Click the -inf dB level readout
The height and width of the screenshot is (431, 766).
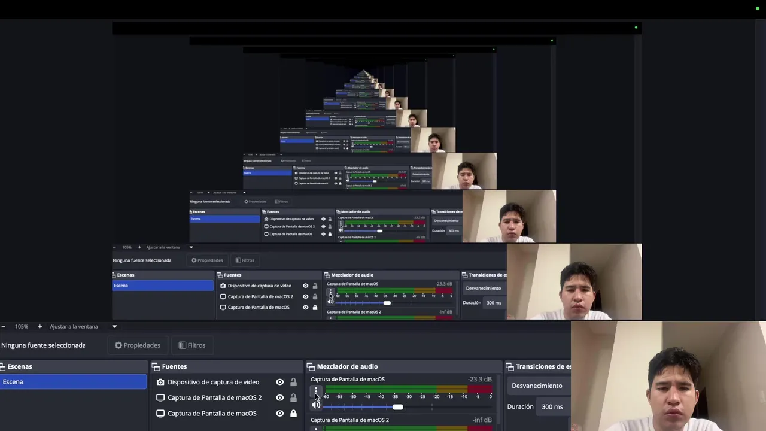[482, 420]
